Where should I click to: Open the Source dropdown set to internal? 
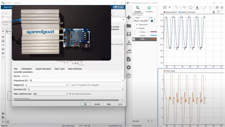click(x=72, y=76)
